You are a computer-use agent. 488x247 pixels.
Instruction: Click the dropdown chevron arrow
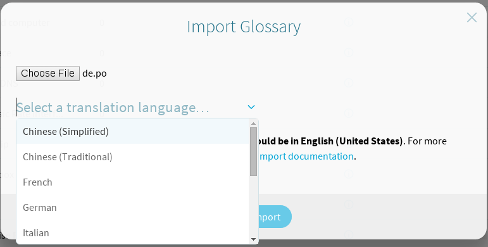coord(251,107)
